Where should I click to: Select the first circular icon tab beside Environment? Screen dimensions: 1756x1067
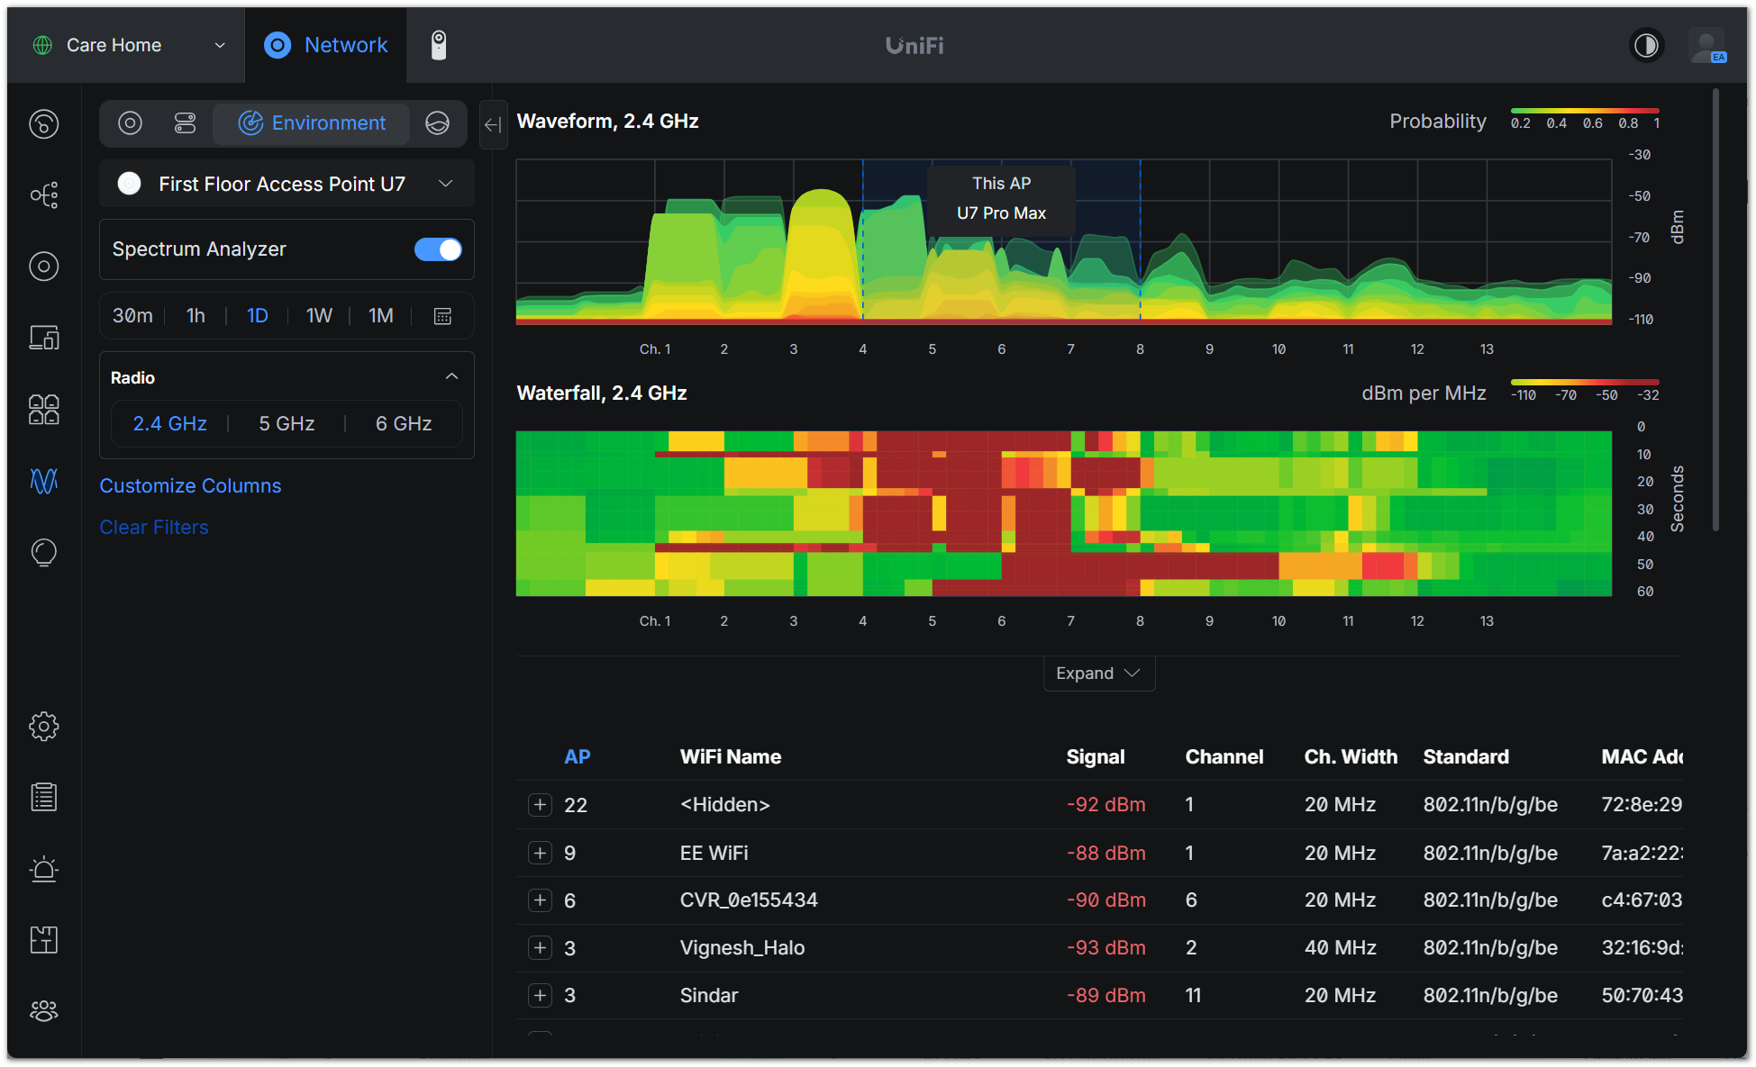click(x=130, y=123)
